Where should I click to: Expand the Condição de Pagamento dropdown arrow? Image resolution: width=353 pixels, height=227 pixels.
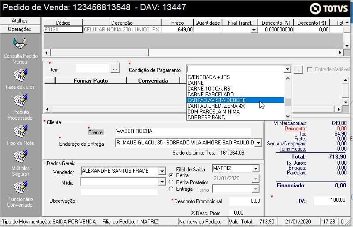pos(287,69)
